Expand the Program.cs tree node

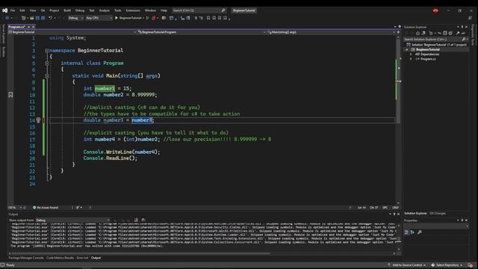[411, 59]
